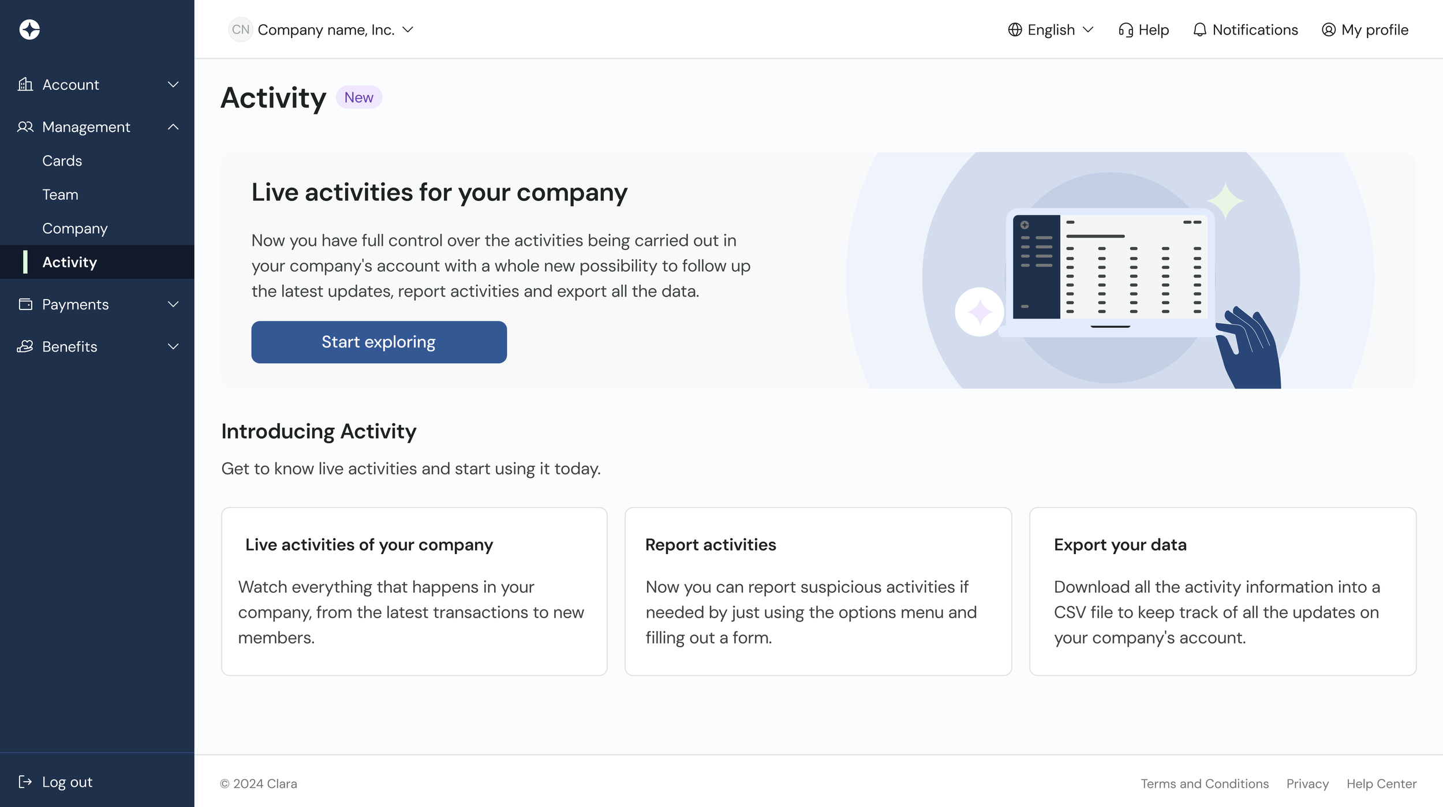Open Cards in the sidebar

pos(62,160)
